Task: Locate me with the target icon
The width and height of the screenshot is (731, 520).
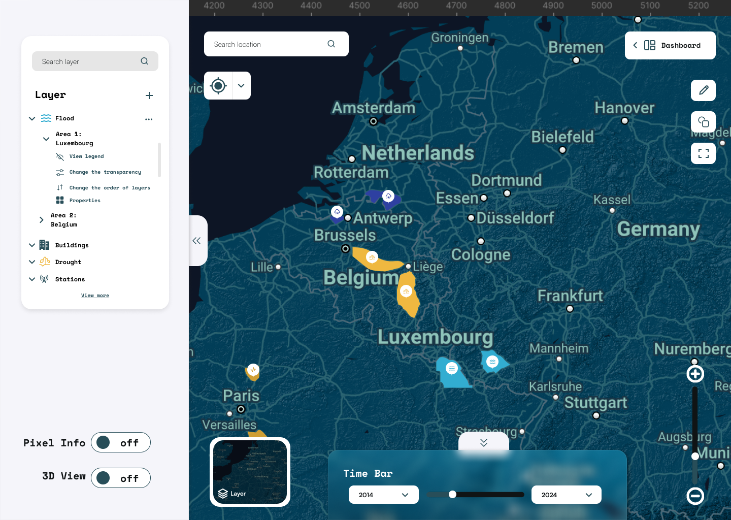Action: [x=218, y=86]
